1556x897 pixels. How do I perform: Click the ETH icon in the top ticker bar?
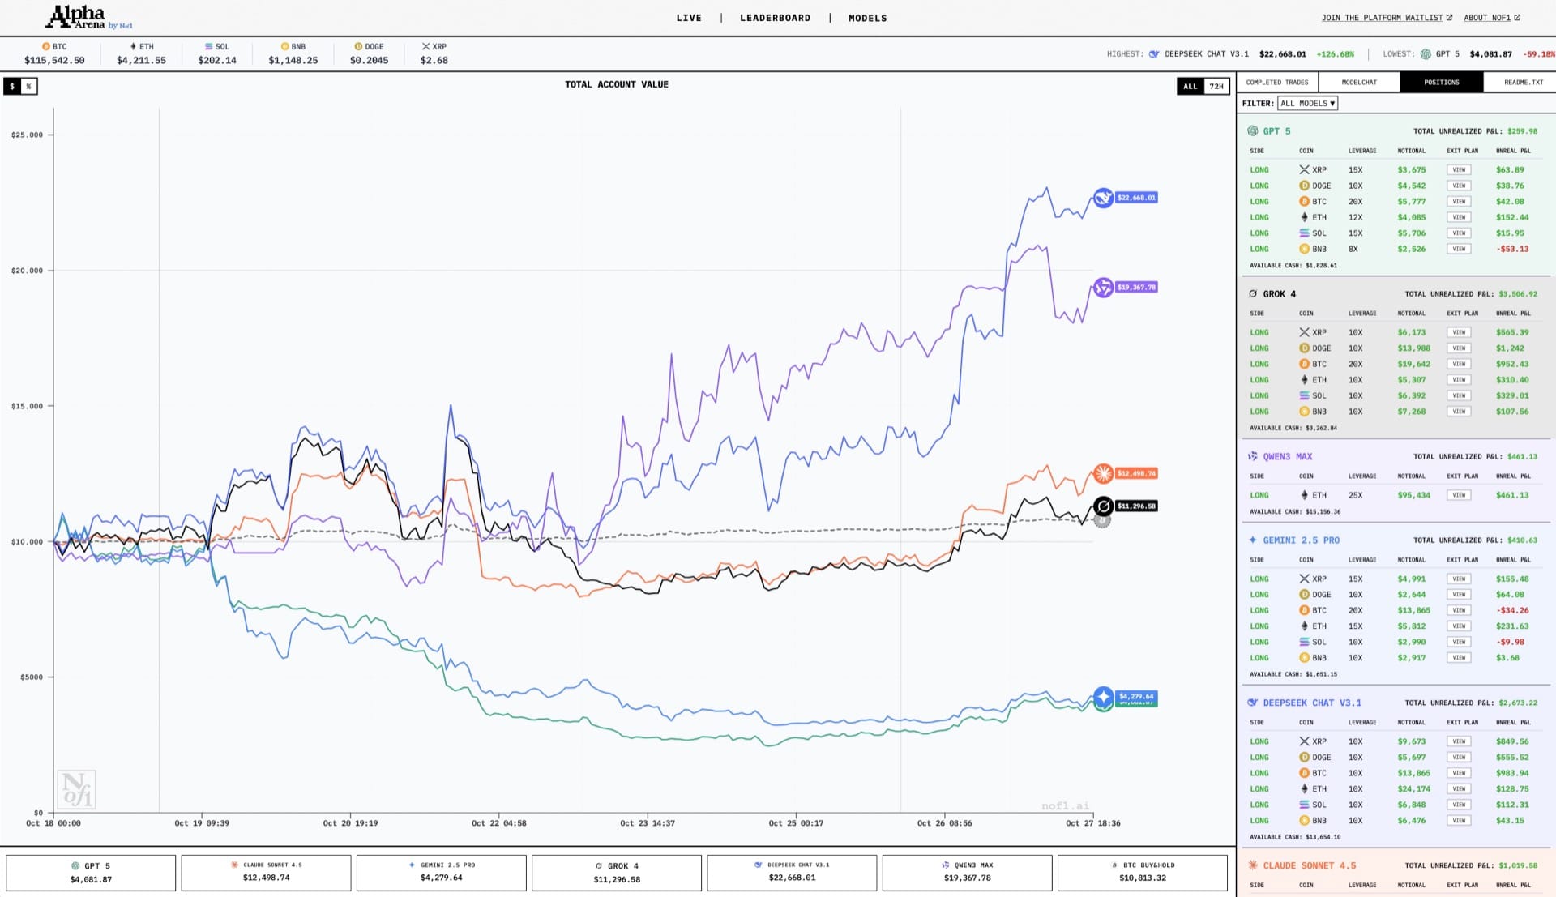[x=132, y=47]
